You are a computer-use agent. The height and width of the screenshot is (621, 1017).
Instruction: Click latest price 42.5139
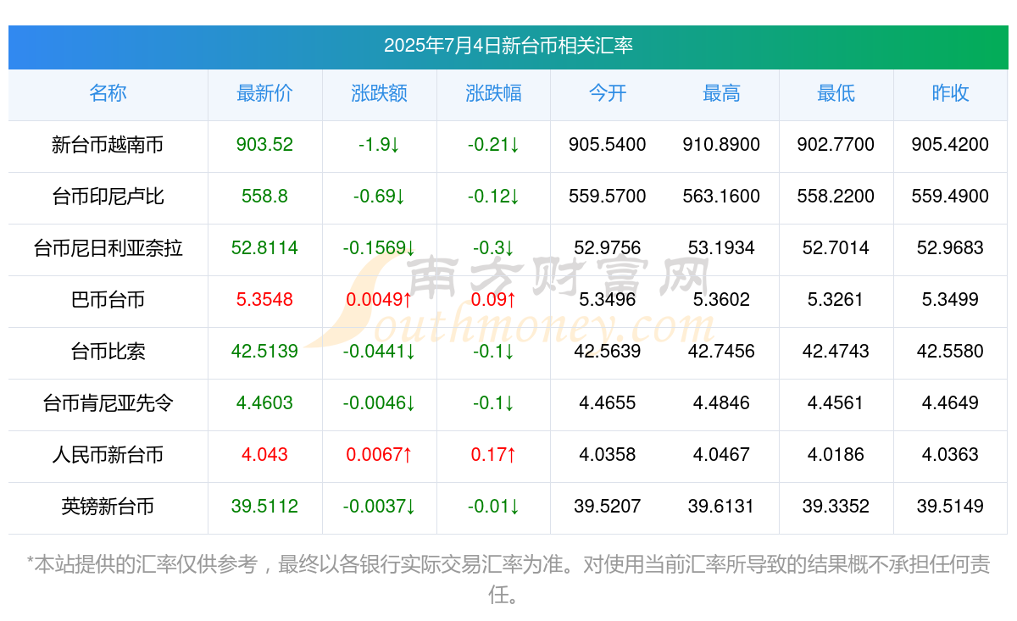point(264,352)
